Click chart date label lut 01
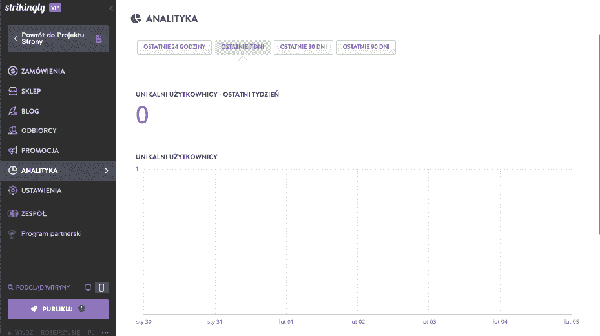This screenshot has width=600, height=336. tap(286, 322)
